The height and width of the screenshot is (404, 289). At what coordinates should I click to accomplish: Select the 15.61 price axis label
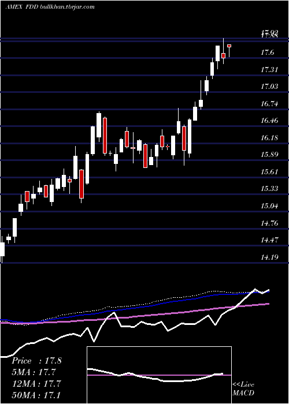pos(270,171)
